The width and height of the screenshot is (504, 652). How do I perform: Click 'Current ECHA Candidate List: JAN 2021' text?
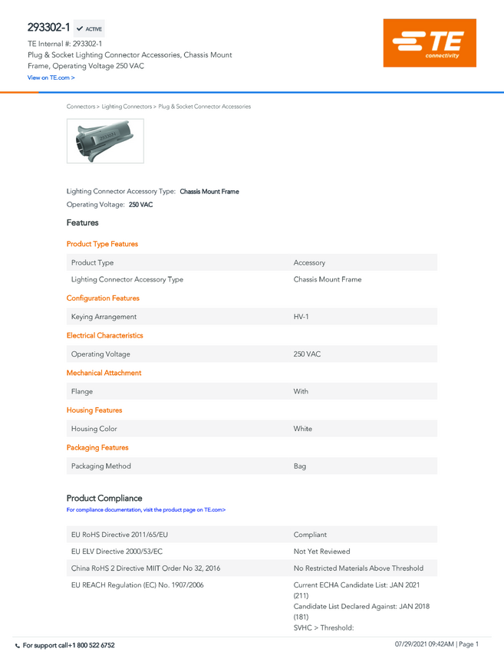pyautogui.click(x=357, y=585)
